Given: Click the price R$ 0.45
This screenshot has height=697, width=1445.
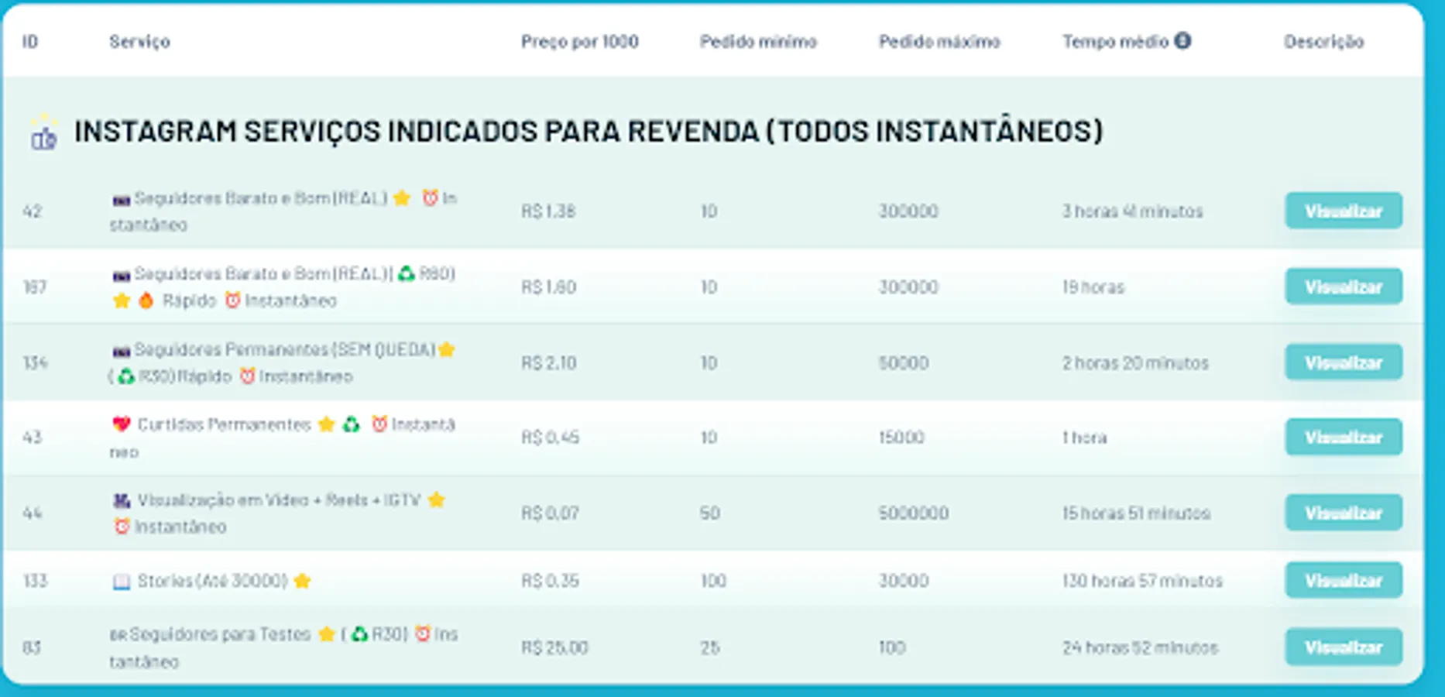Looking at the screenshot, I should click(551, 438).
